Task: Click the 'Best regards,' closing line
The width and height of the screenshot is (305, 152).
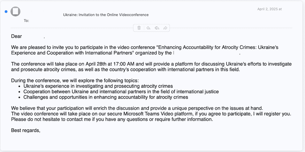Action: click(x=26, y=130)
